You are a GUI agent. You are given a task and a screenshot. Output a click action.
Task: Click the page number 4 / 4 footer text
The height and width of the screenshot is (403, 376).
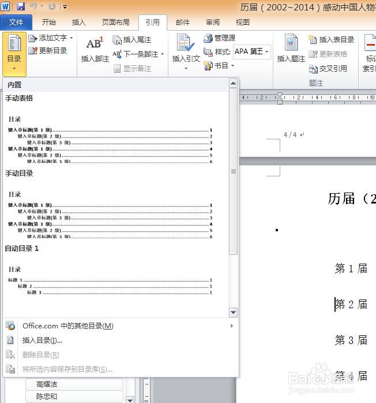[290, 135]
